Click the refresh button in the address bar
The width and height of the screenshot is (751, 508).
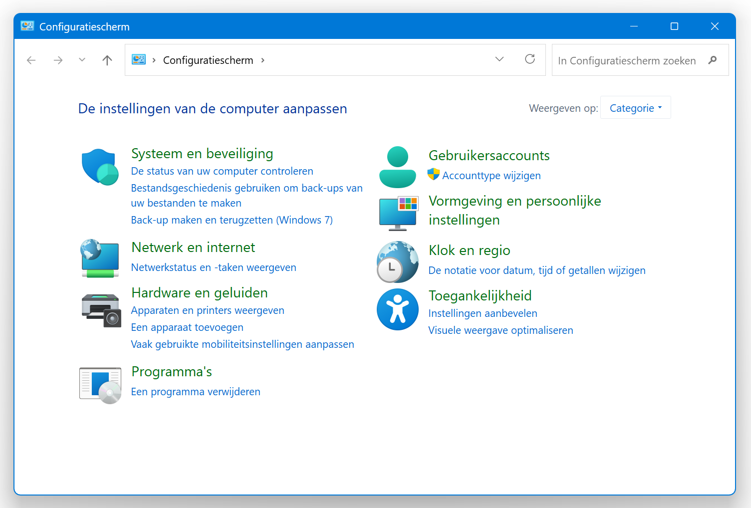[529, 59]
